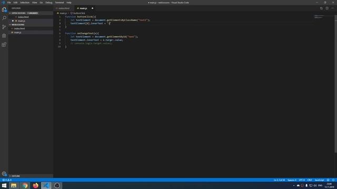The image size is (337, 189).
Task: Open Chrome from the taskbar
Action: pos(25,185)
